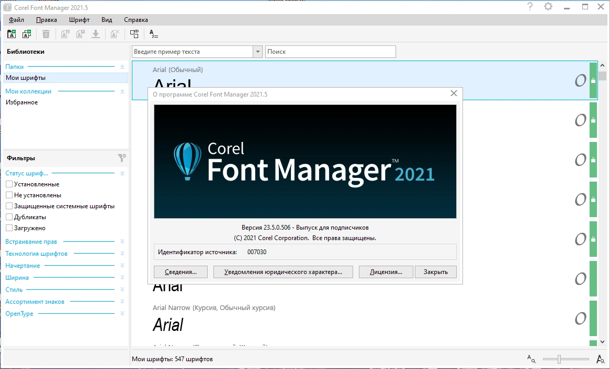The height and width of the screenshot is (369, 610).
Task: Select Мои шрифты library
Action: 66,78
